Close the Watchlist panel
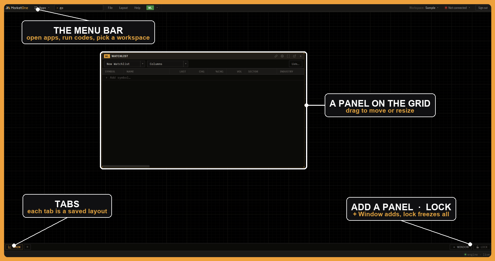 pos(301,56)
